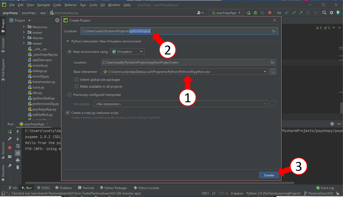Click rerun icon in Run panel
Viewport: 343px width, 197px height.
pos(10,132)
